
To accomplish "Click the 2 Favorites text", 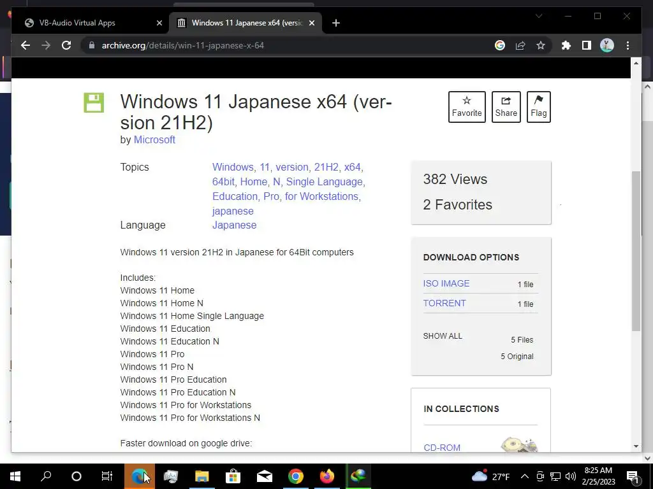I will coord(457,204).
